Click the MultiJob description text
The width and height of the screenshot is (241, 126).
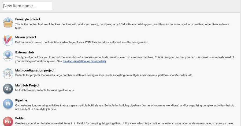[x=45, y=90]
